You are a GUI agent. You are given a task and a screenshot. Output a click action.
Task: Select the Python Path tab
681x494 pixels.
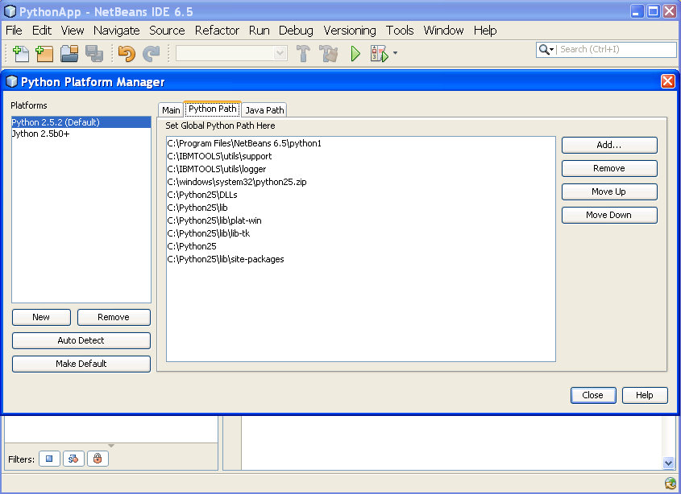click(x=213, y=109)
